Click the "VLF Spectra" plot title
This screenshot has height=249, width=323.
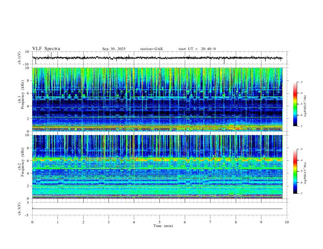click(46, 49)
